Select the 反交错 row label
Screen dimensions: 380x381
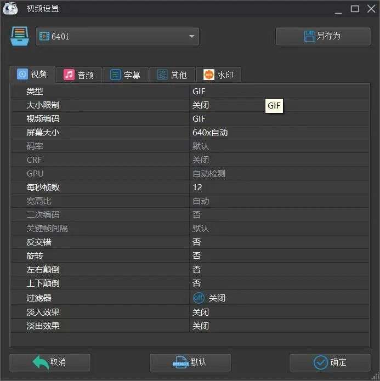pos(39,242)
